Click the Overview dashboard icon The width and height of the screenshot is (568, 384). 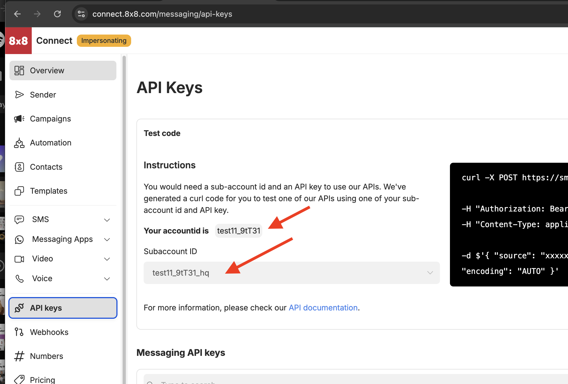pyautogui.click(x=19, y=71)
